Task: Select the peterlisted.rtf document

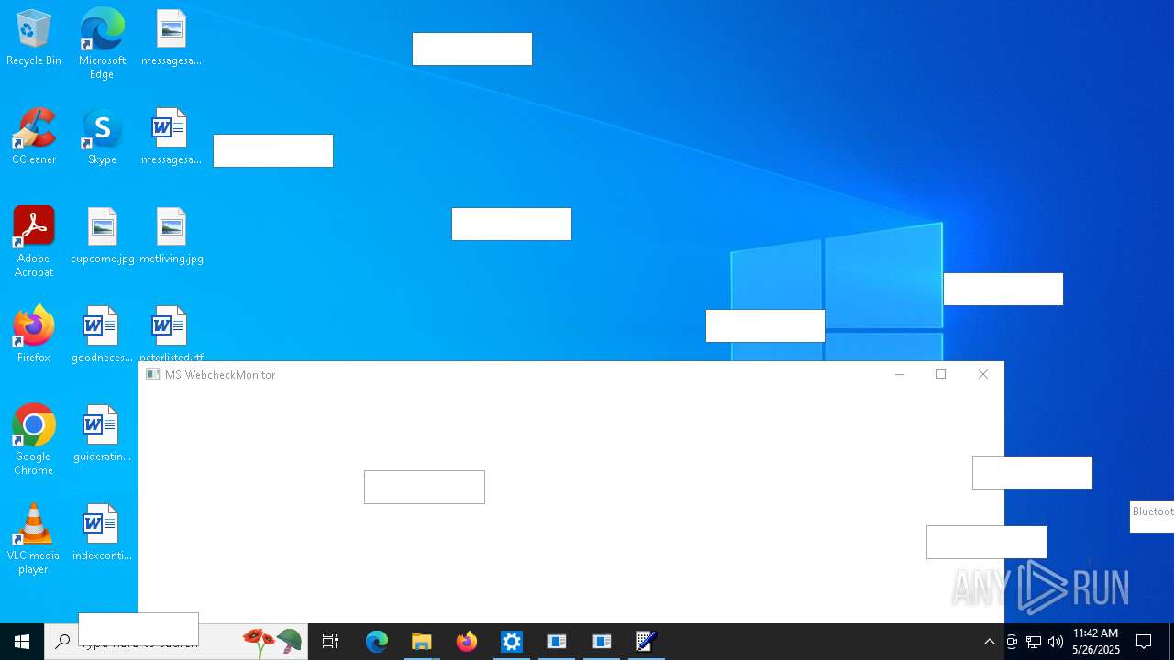Action: 172,334
